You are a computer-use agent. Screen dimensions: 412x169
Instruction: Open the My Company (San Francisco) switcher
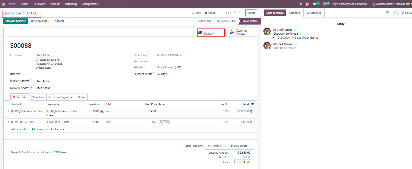[350, 4]
